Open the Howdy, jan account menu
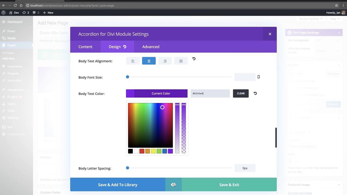 pos(336,13)
